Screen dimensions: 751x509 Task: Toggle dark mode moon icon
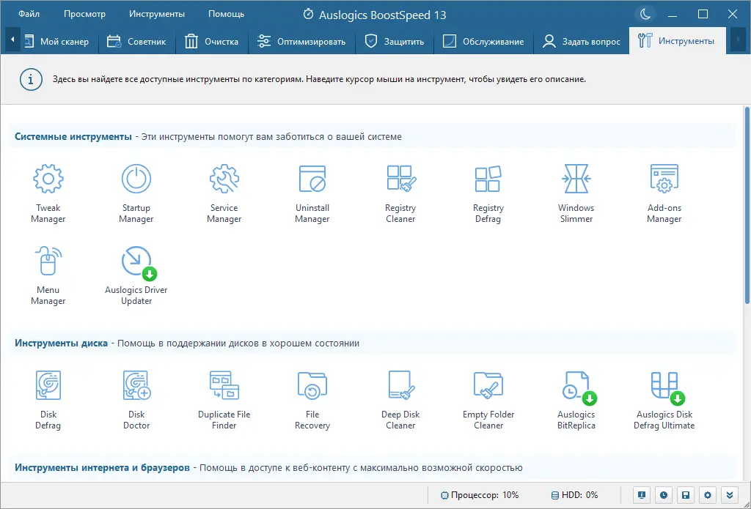(645, 15)
